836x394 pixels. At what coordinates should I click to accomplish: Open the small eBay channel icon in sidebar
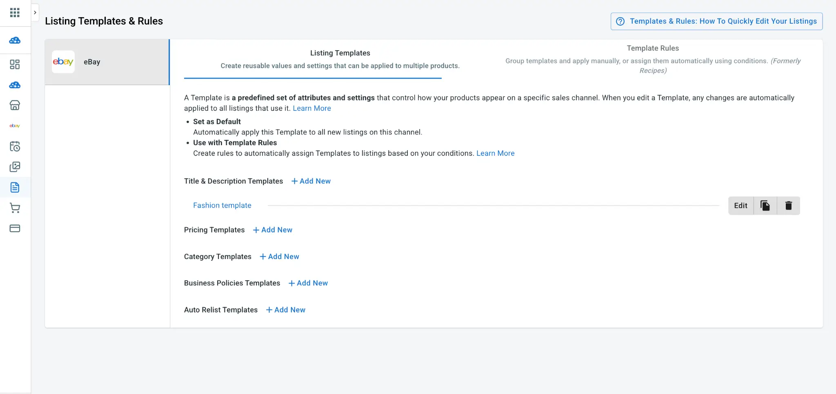click(15, 126)
